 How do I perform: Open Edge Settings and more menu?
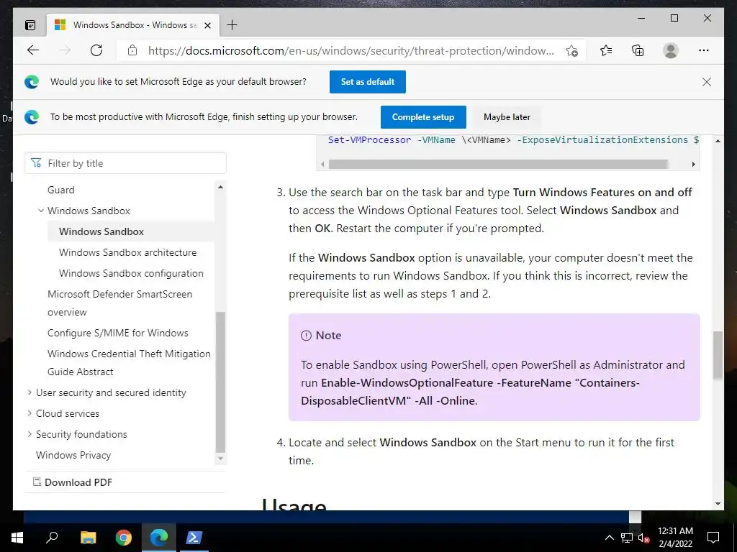pos(704,51)
